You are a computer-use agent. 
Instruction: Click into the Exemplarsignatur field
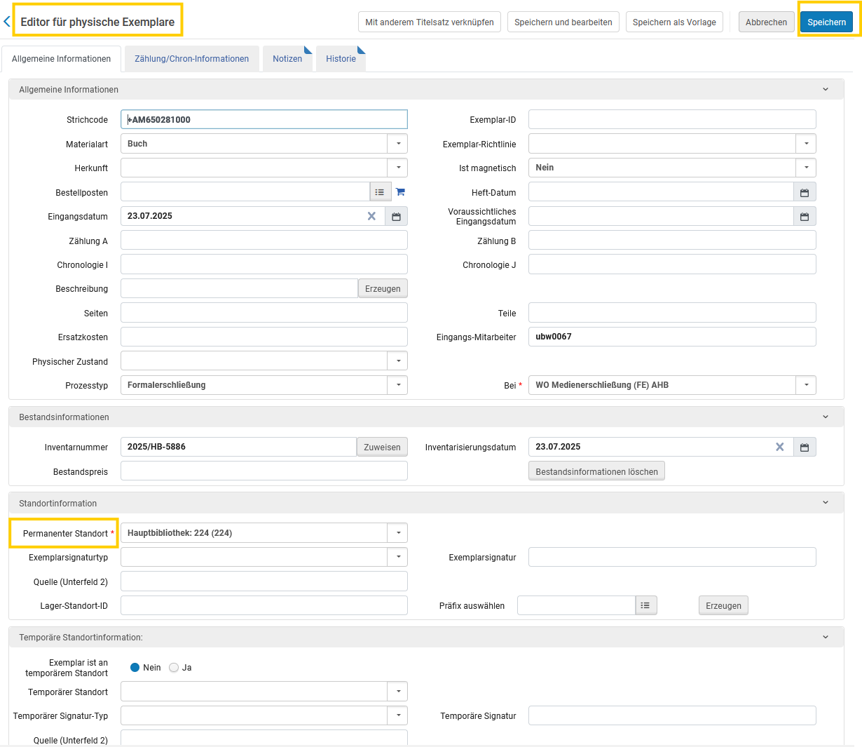(x=672, y=557)
